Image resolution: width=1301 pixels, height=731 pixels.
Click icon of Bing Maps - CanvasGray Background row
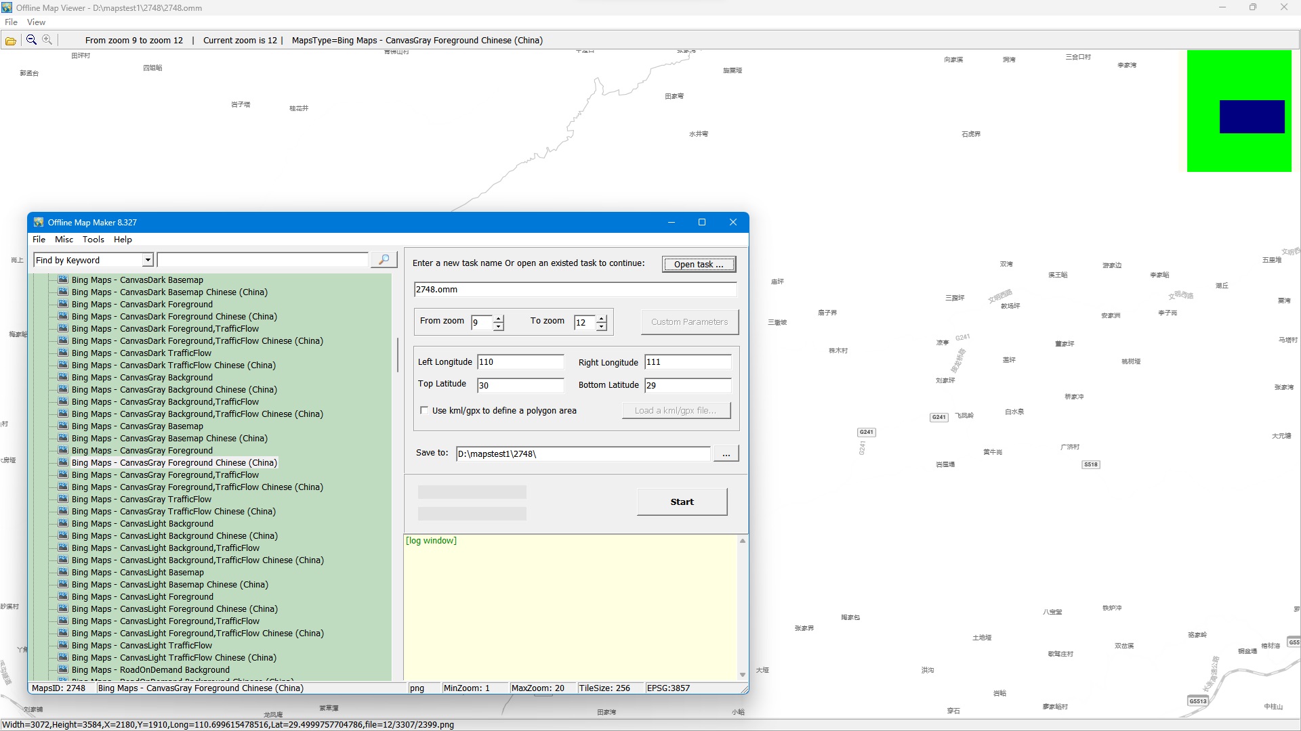(63, 377)
